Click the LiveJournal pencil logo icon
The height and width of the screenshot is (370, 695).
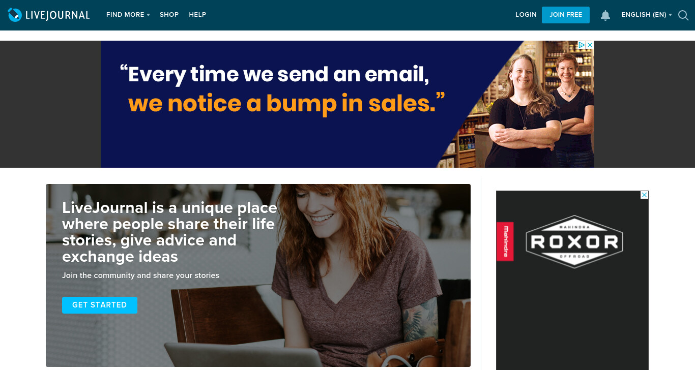point(15,15)
